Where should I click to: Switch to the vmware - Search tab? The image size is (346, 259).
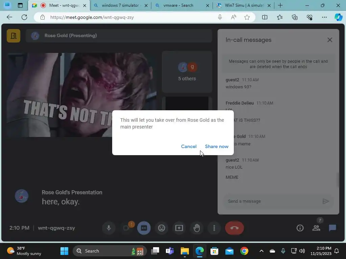point(178,5)
